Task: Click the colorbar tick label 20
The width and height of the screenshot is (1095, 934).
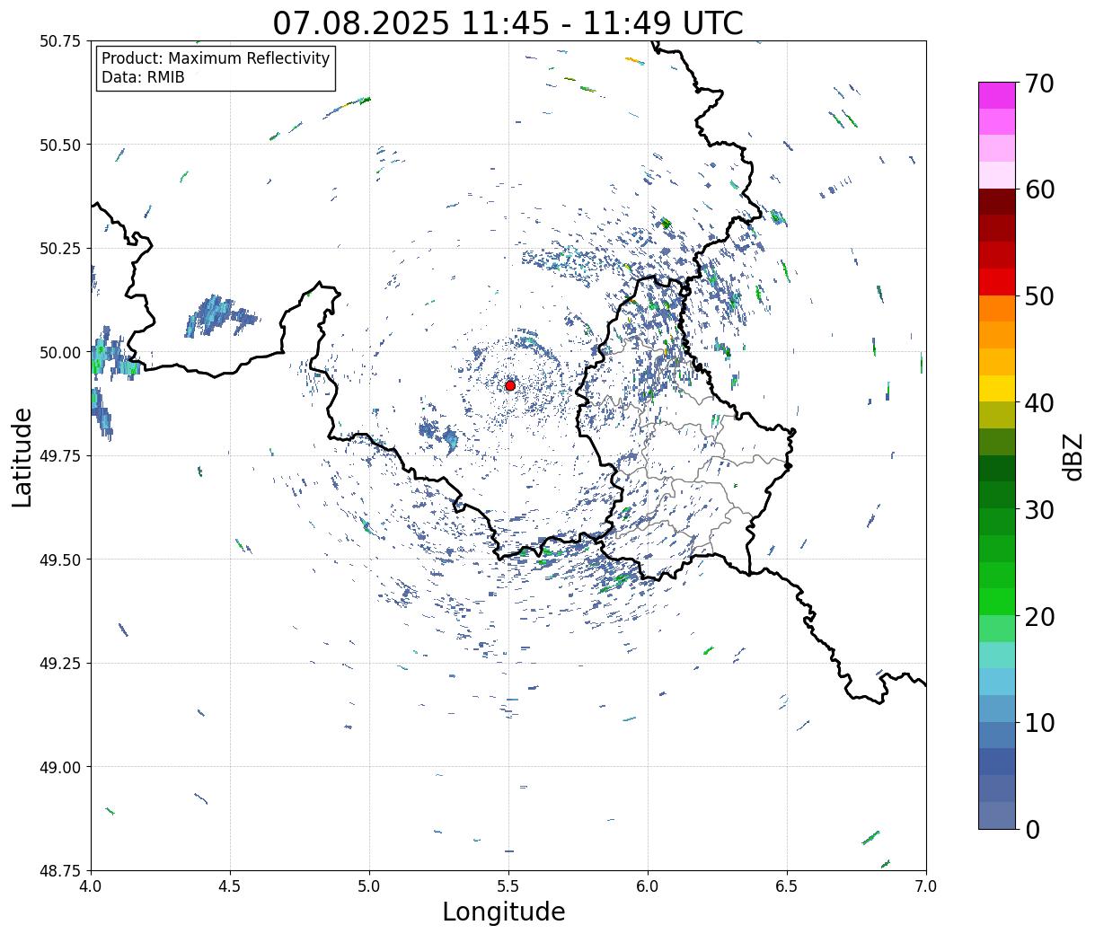Action: (1038, 616)
